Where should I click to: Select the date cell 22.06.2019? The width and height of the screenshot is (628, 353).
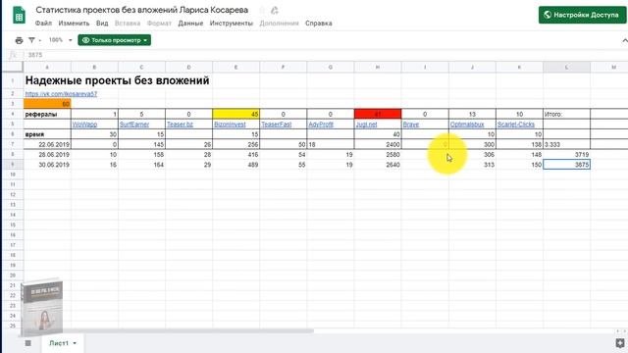click(x=47, y=144)
